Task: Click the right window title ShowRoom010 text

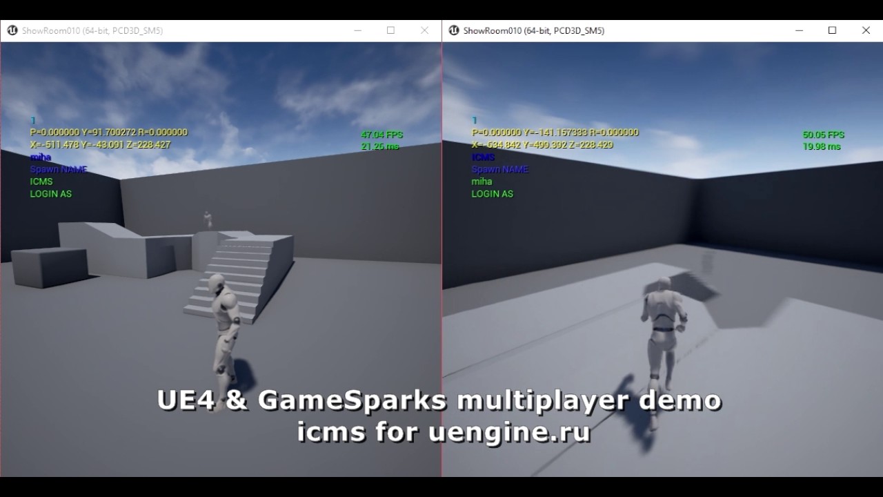Action: 534,31
